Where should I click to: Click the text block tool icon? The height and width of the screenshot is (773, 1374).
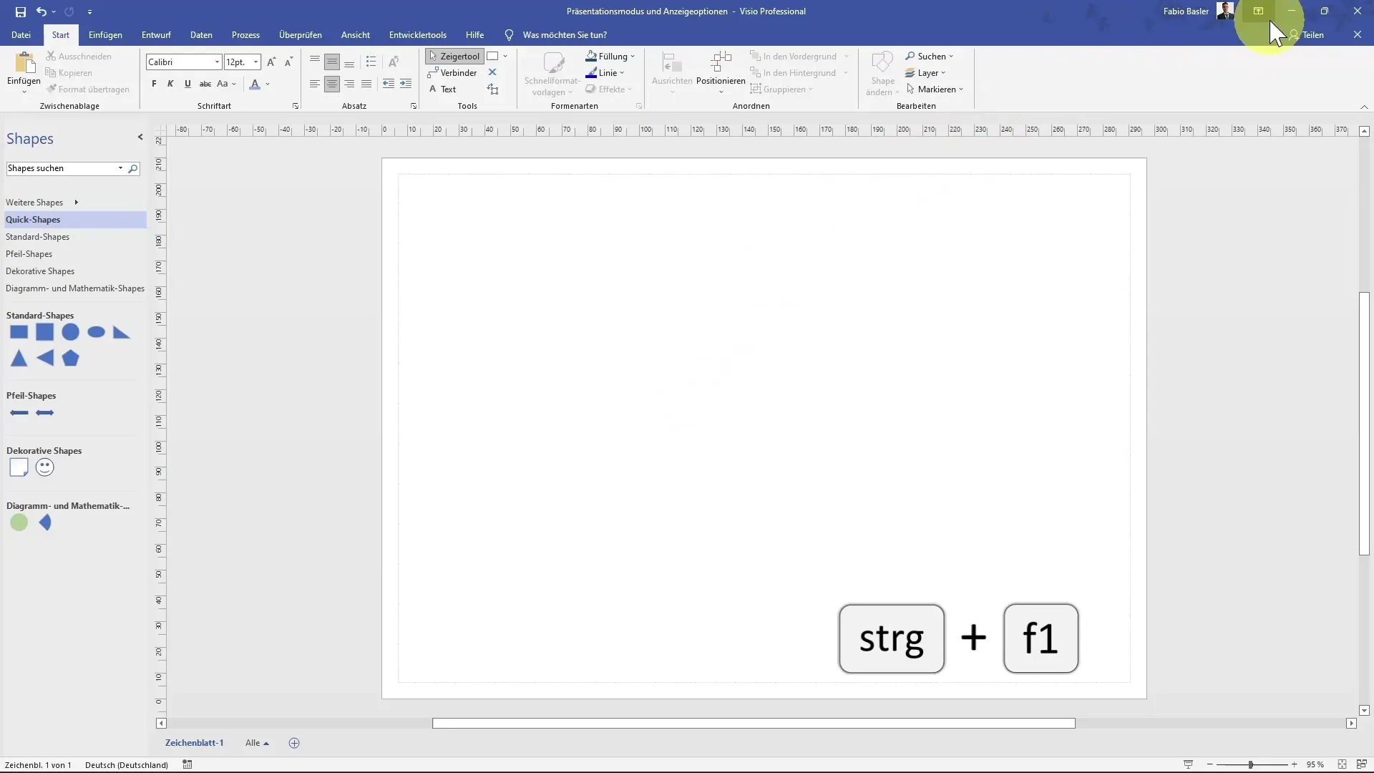coord(492,89)
